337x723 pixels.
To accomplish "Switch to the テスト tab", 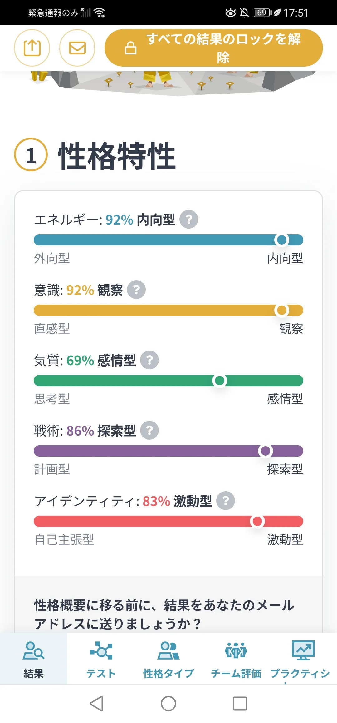I will [101, 659].
